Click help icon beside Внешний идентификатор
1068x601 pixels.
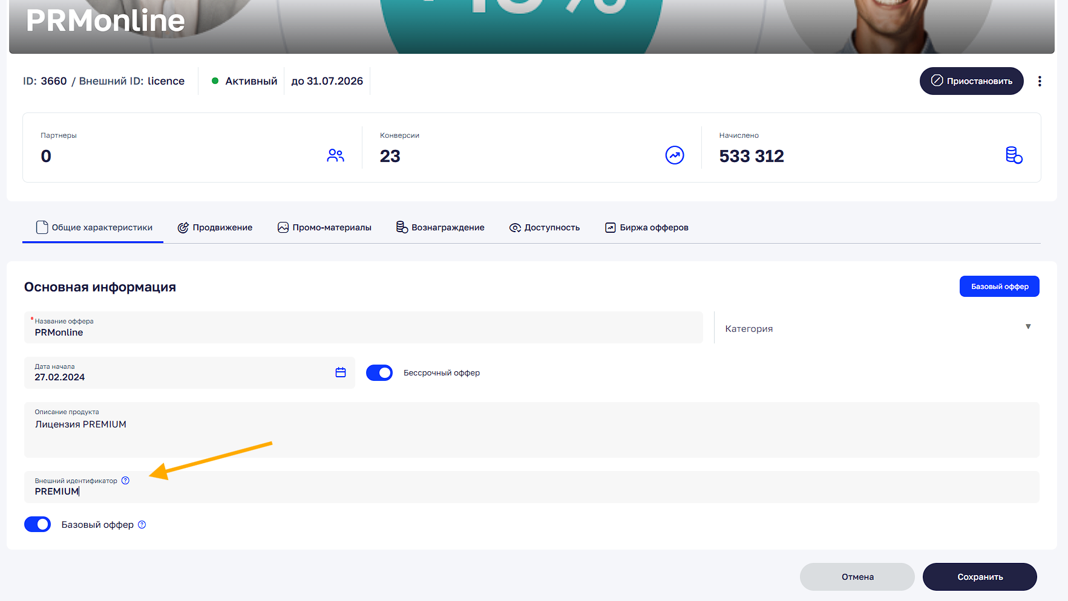point(125,481)
